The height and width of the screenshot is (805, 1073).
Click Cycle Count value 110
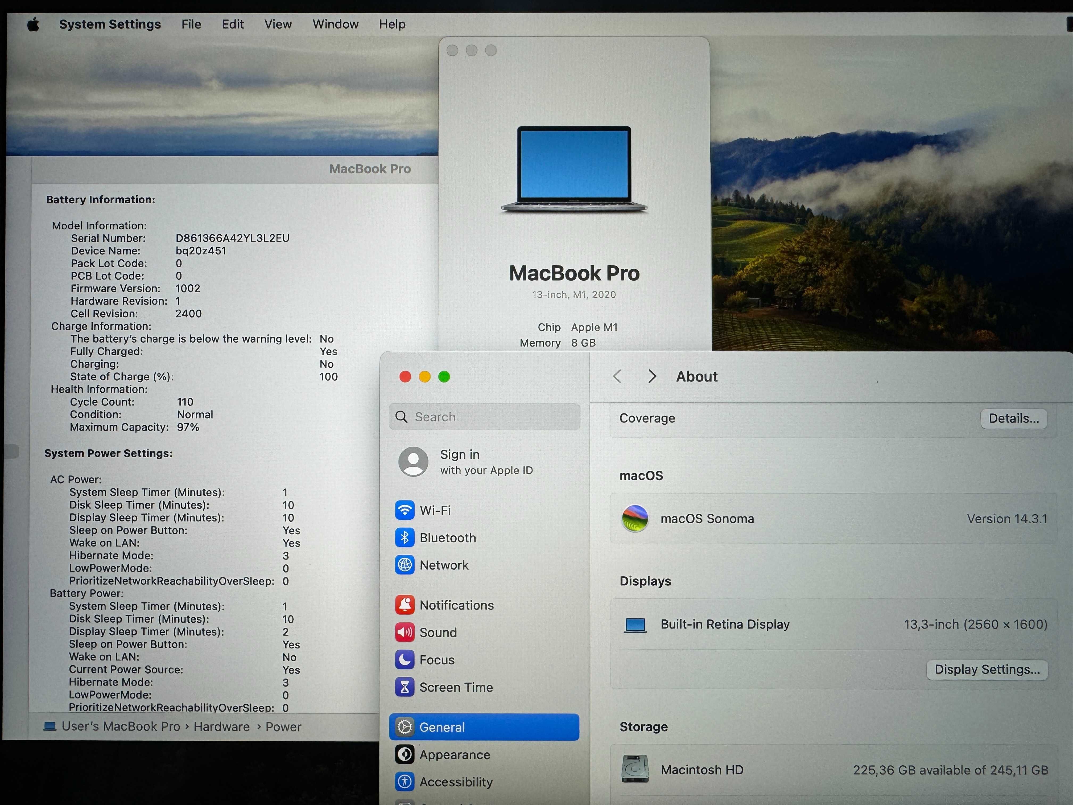point(185,402)
